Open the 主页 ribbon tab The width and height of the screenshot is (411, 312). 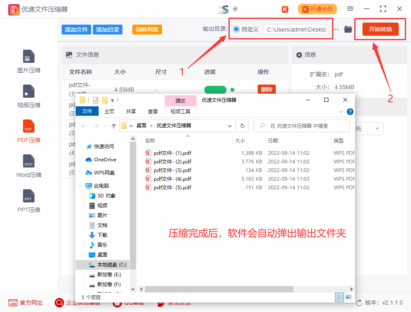click(109, 112)
